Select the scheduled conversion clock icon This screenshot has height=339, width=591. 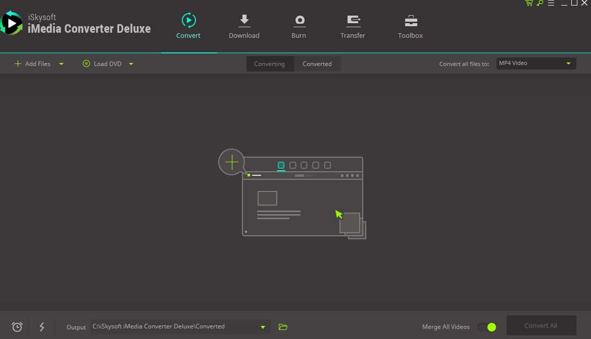pyautogui.click(x=17, y=326)
